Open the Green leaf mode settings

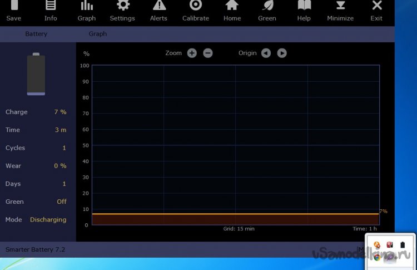(x=267, y=10)
